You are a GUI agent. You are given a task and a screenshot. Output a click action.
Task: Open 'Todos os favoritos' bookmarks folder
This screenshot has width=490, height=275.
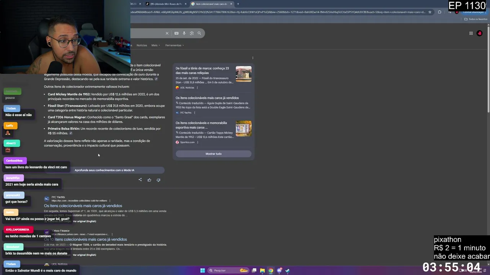[x=475, y=19]
